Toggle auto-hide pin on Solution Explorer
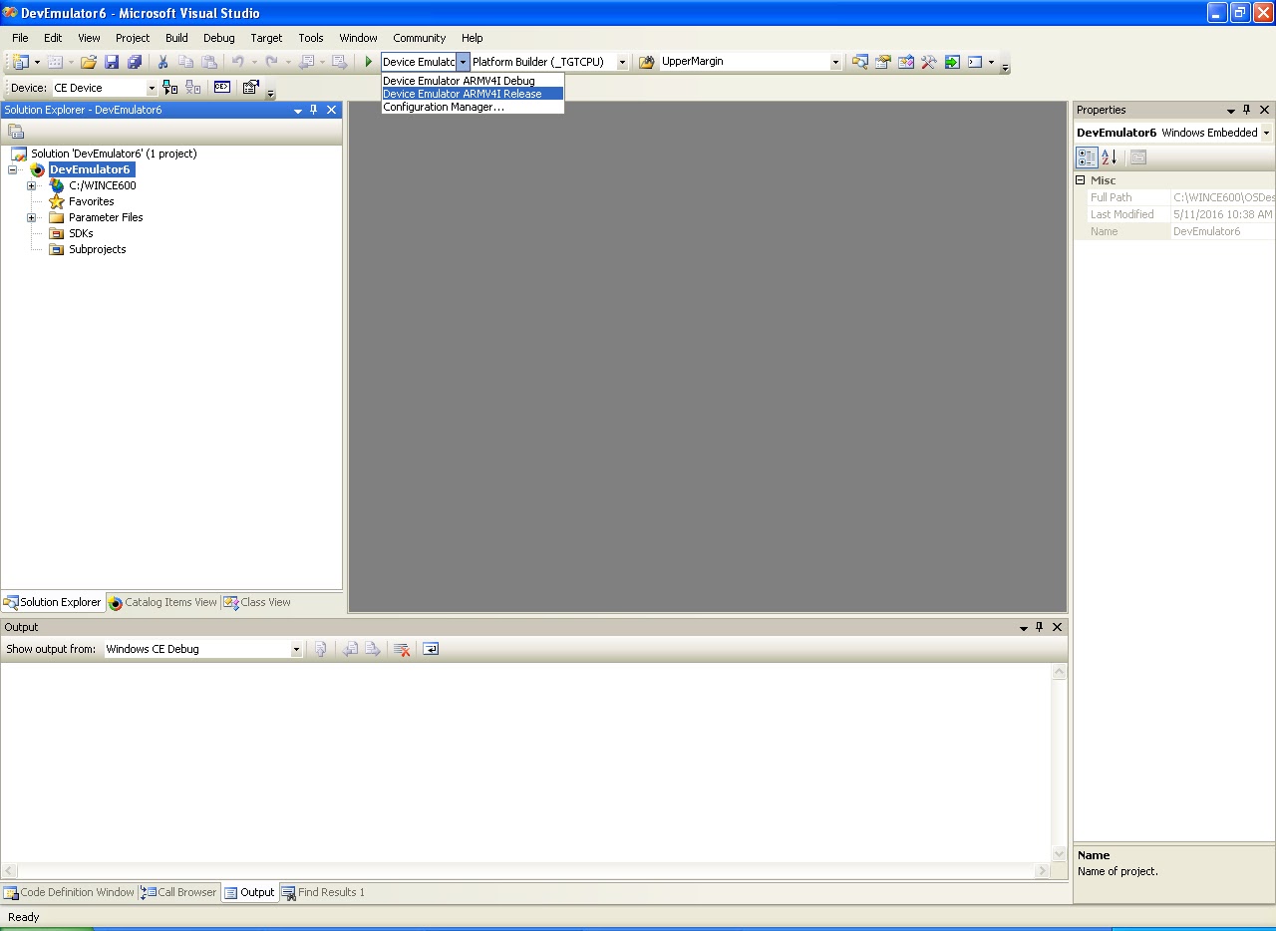The width and height of the screenshot is (1276, 931). point(314,110)
